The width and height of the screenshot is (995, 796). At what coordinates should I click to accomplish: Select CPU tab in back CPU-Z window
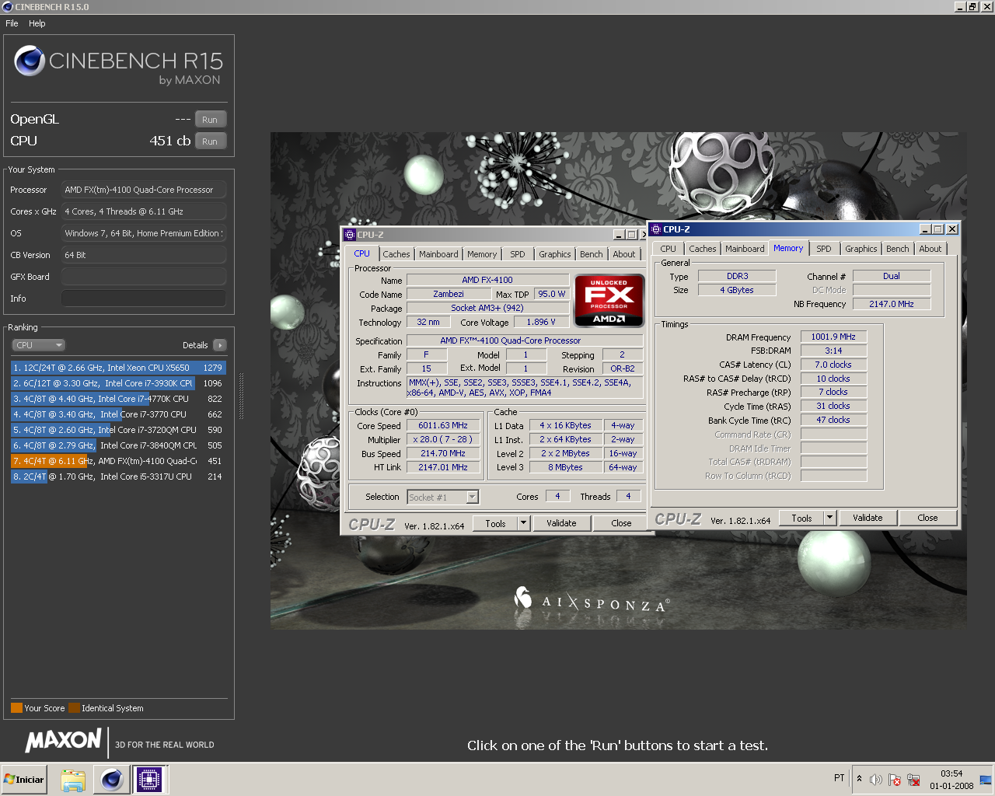(362, 253)
